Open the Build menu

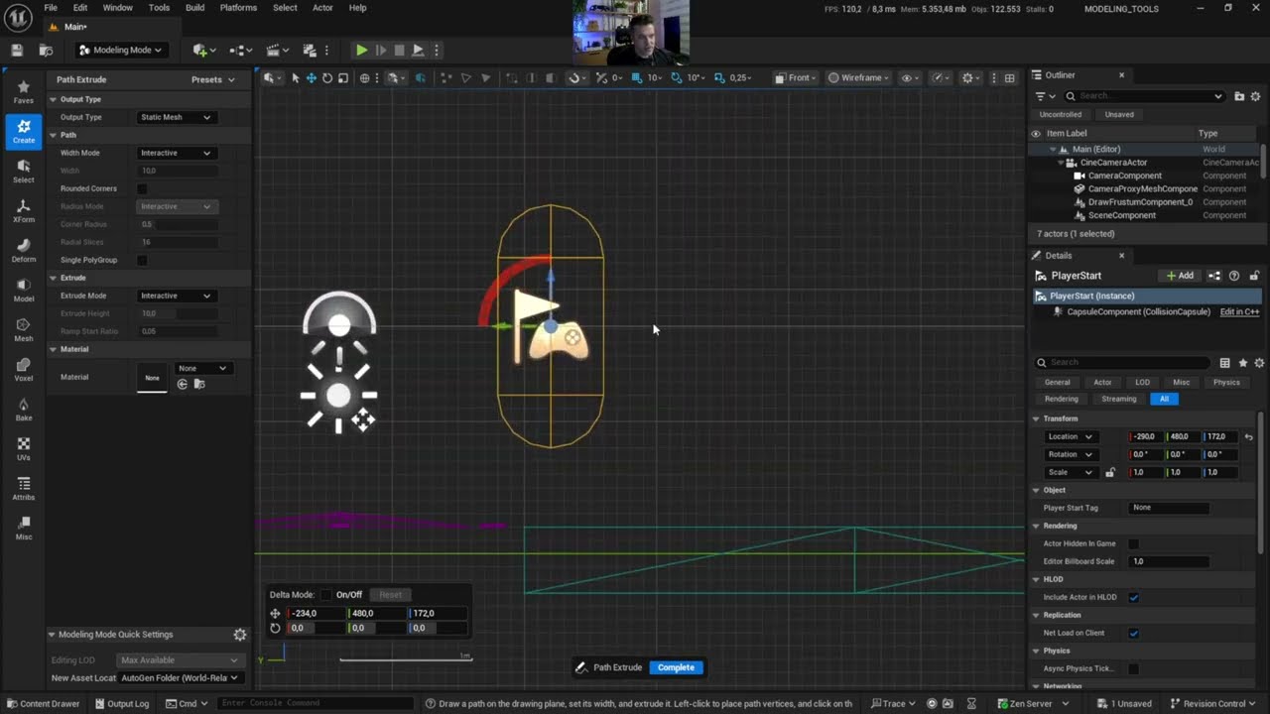[x=194, y=8]
